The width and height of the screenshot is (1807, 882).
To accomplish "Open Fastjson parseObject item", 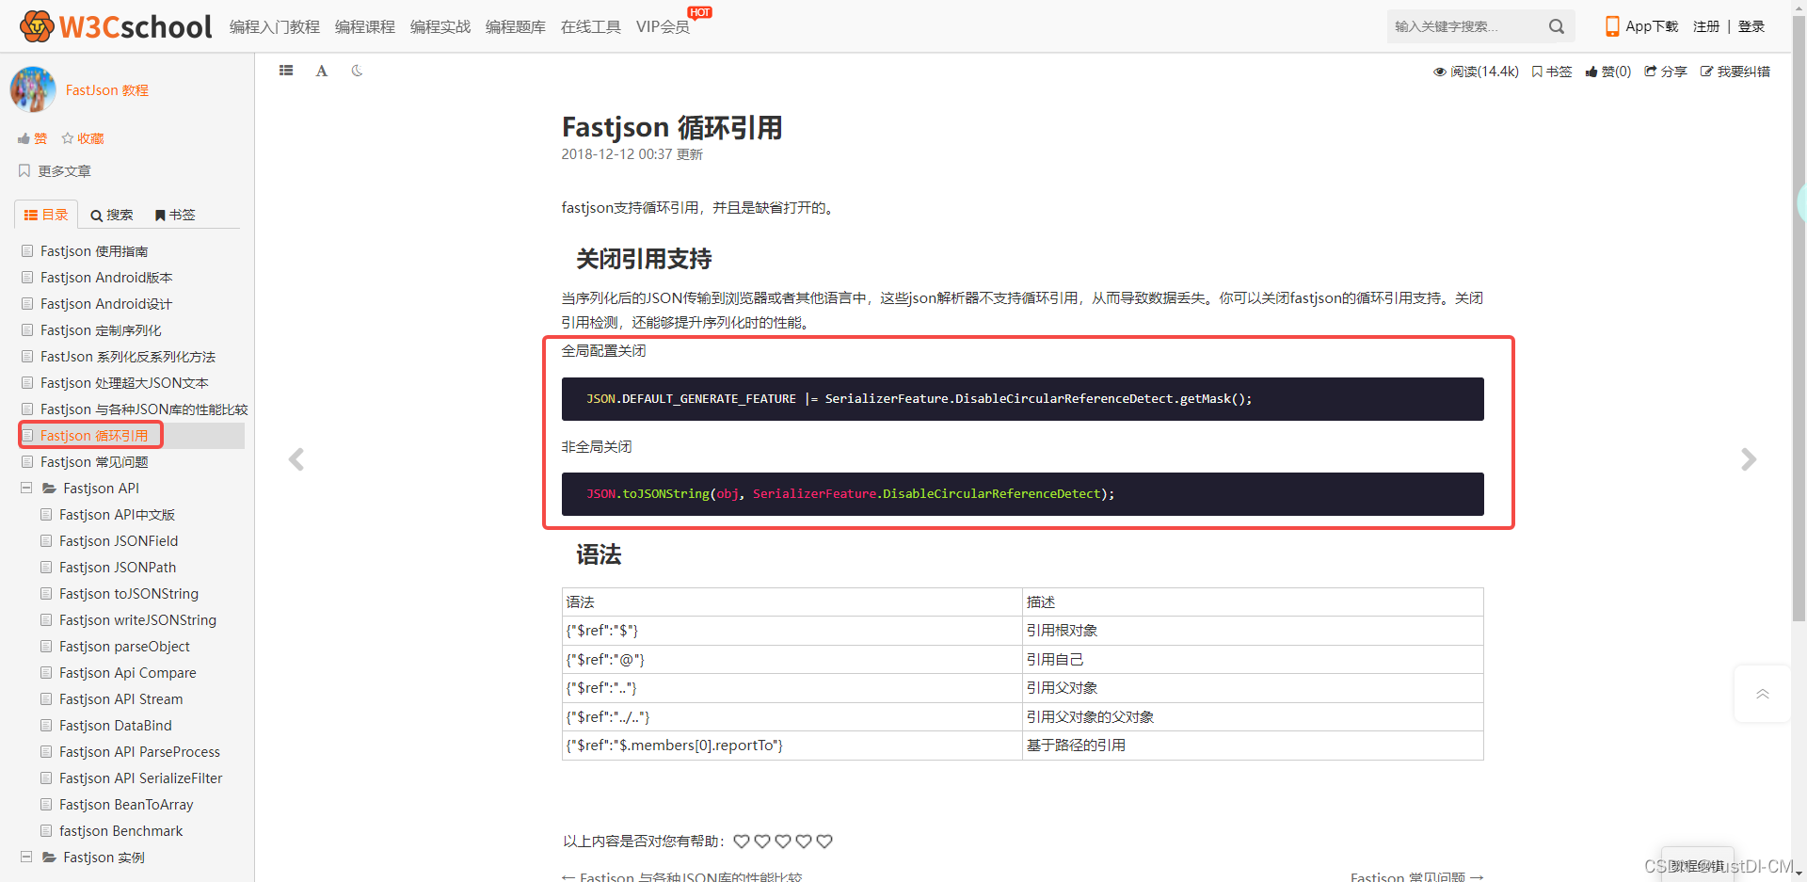I will [x=124, y=647].
